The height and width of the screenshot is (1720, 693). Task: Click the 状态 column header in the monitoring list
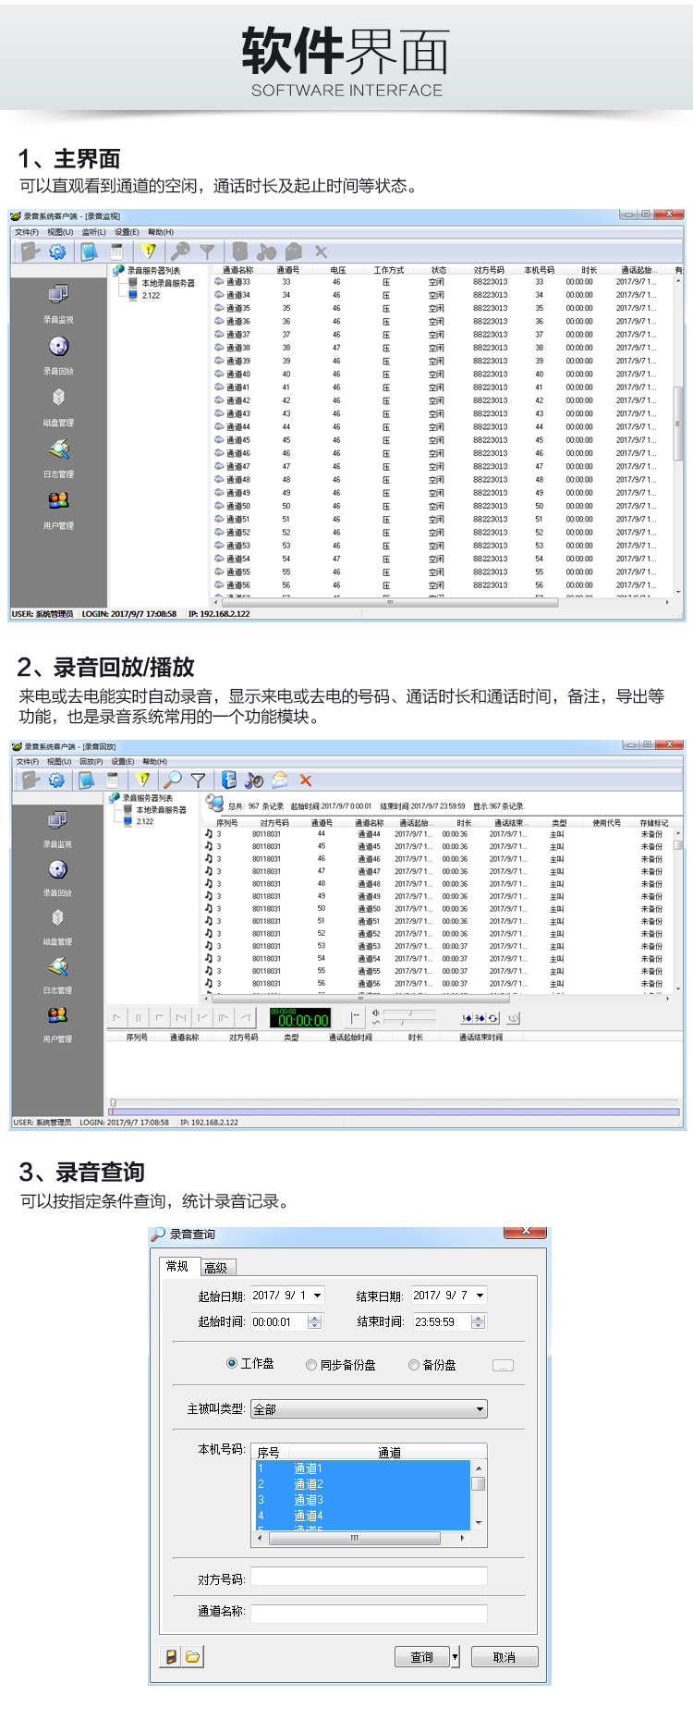coord(439,270)
